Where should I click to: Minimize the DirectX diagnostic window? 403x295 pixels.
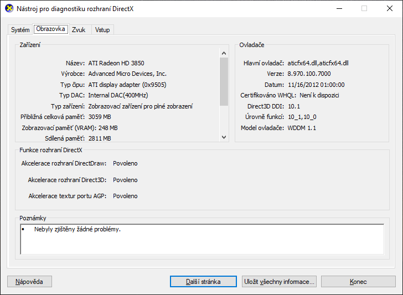tap(339, 8)
